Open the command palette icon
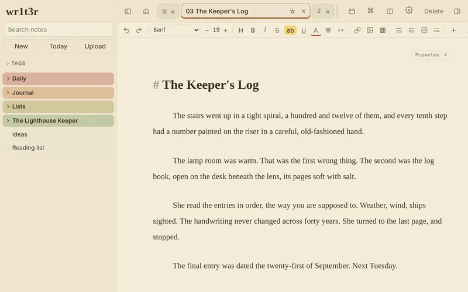 click(370, 11)
